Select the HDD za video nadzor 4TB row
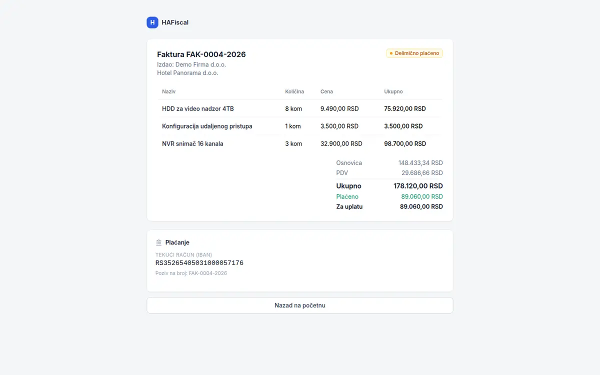600x375 pixels. (x=300, y=108)
